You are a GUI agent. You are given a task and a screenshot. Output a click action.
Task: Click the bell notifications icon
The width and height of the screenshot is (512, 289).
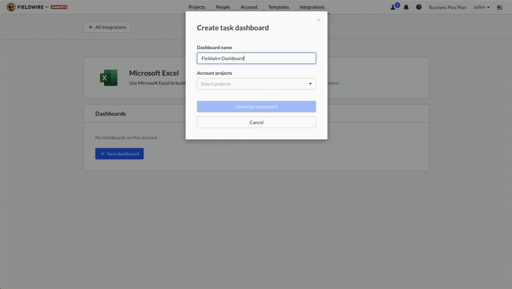coord(406,7)
